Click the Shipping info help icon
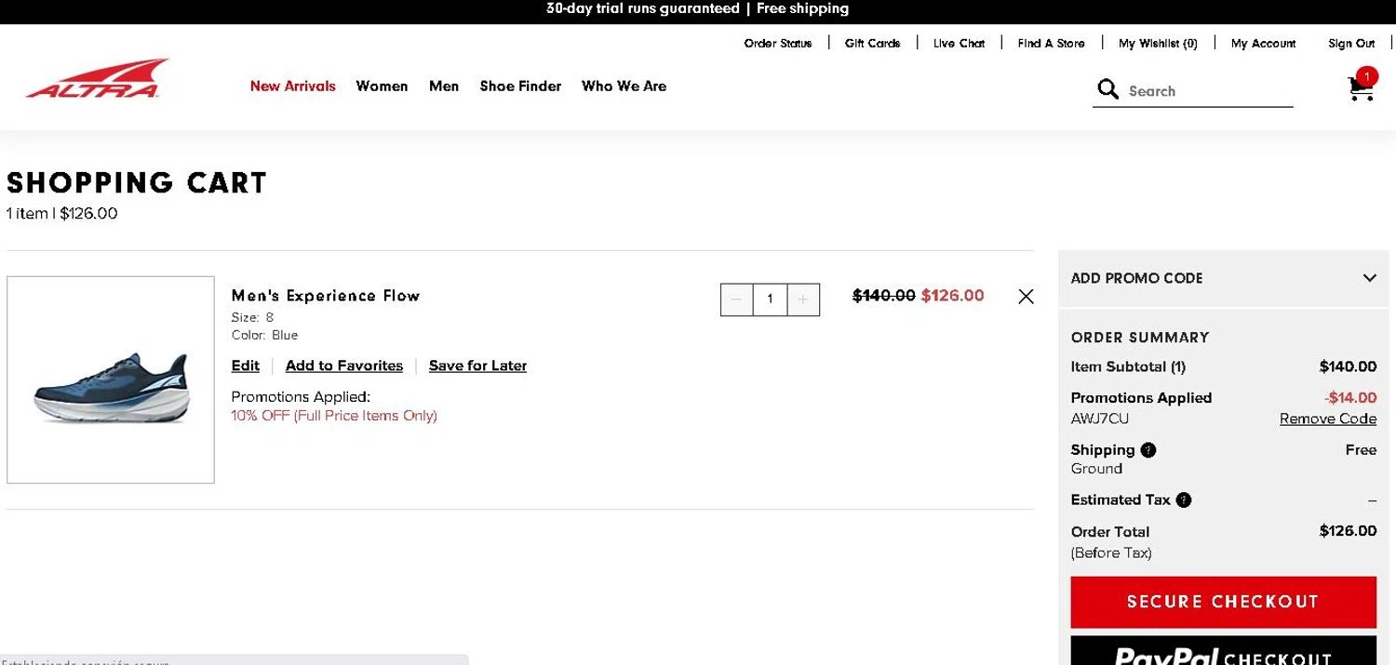The height and width of the screenshot is (665, 1396). click(1148, 450)
